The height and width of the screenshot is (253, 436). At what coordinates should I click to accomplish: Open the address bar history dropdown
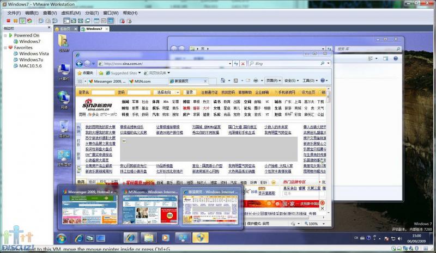point(230,64)
